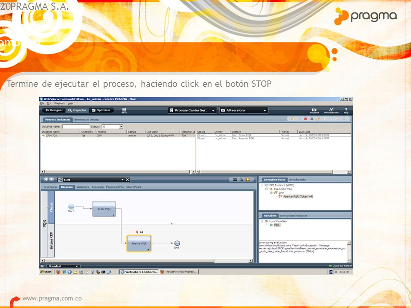Collapse the CRM node in the execution tree
411x308 pixels.
[x=271, y=192]
